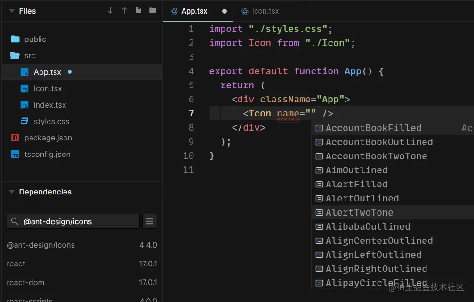Screen dimensions: 474x302
Task: Collapse the src folder
Action: tap(30, 55)
